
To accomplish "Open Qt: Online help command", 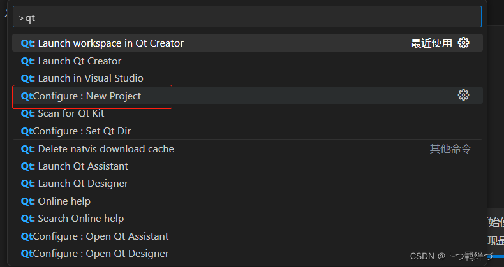I will click(247, 201).
